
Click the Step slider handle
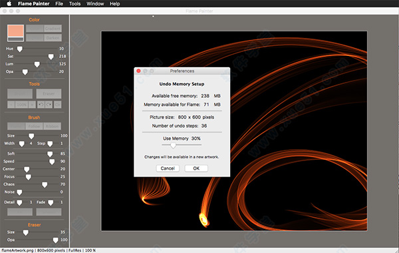50,144
